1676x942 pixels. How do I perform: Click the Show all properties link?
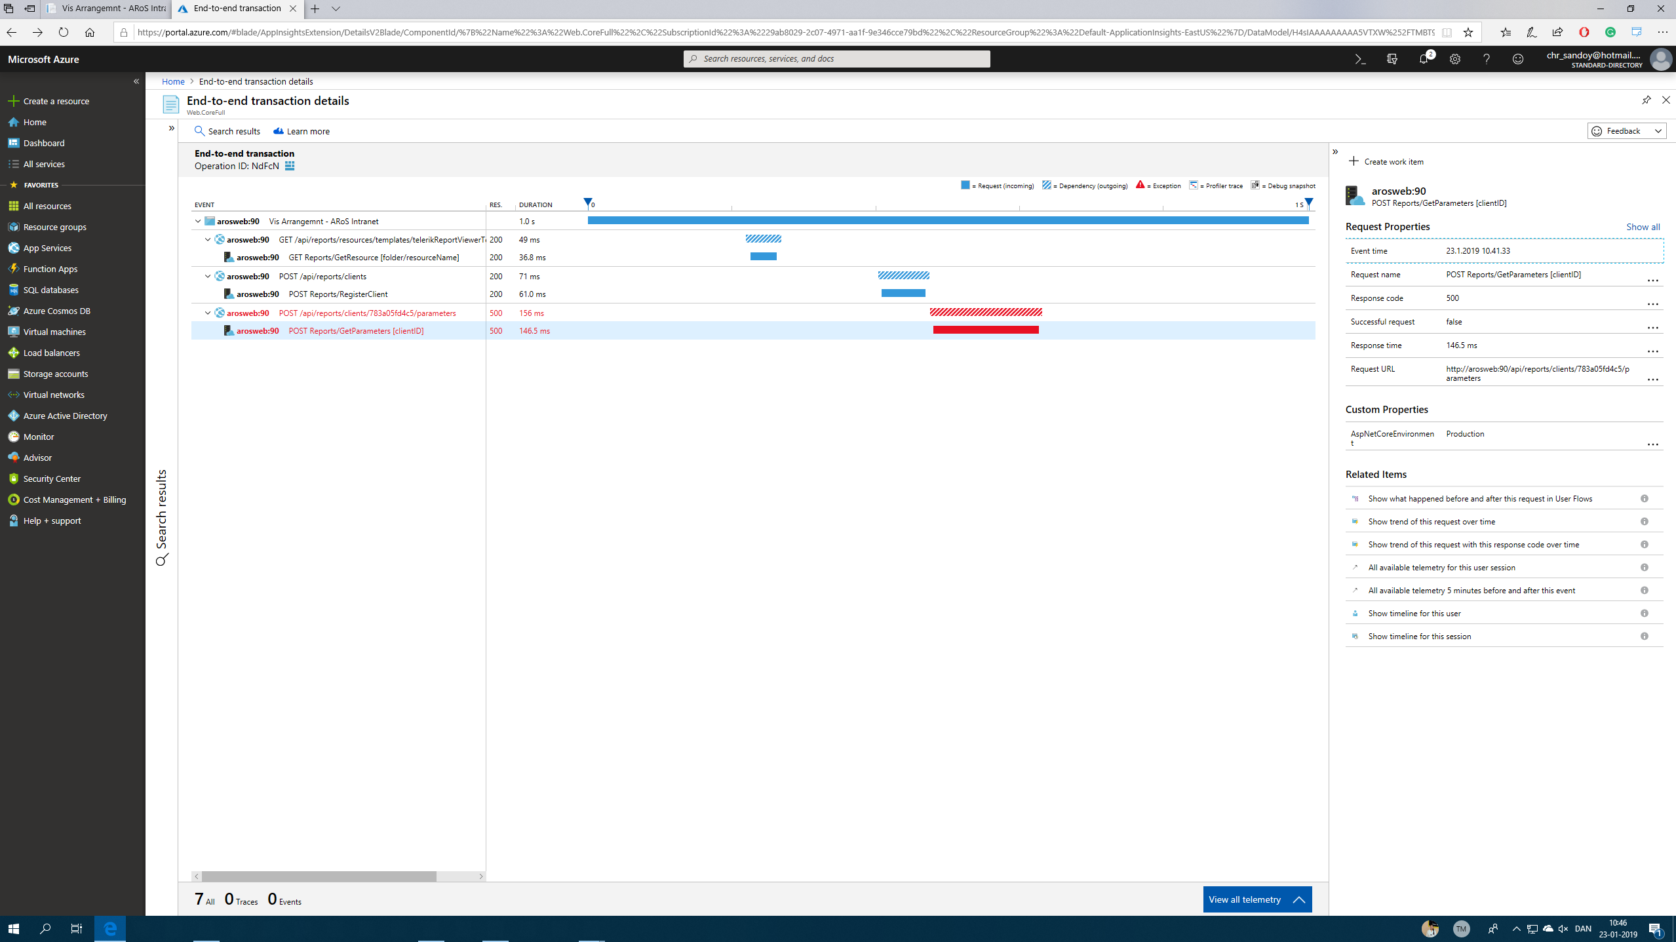1643,227
